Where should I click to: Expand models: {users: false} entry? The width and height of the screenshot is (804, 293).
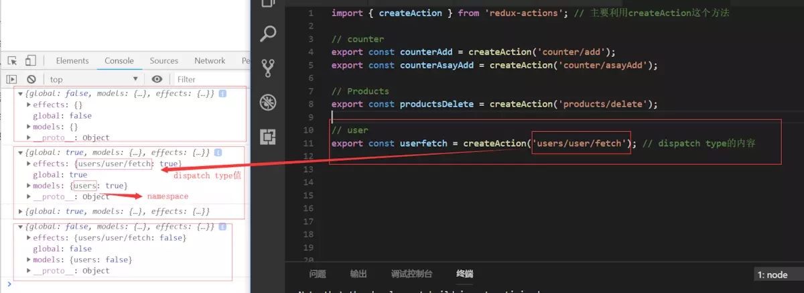28,259
